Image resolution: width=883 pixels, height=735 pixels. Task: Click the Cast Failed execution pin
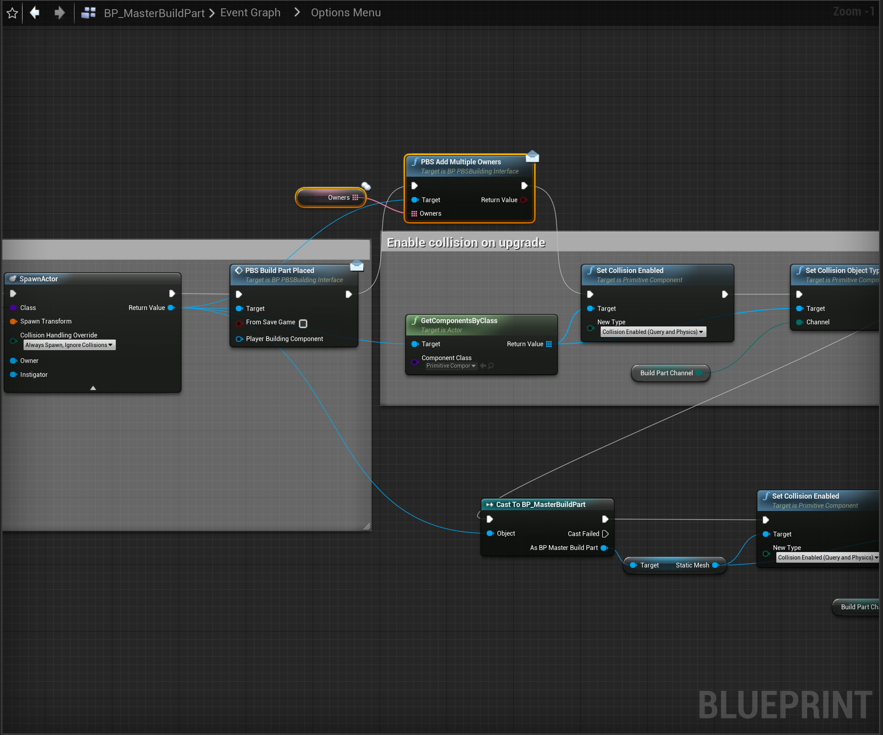(x=605, y=534)
